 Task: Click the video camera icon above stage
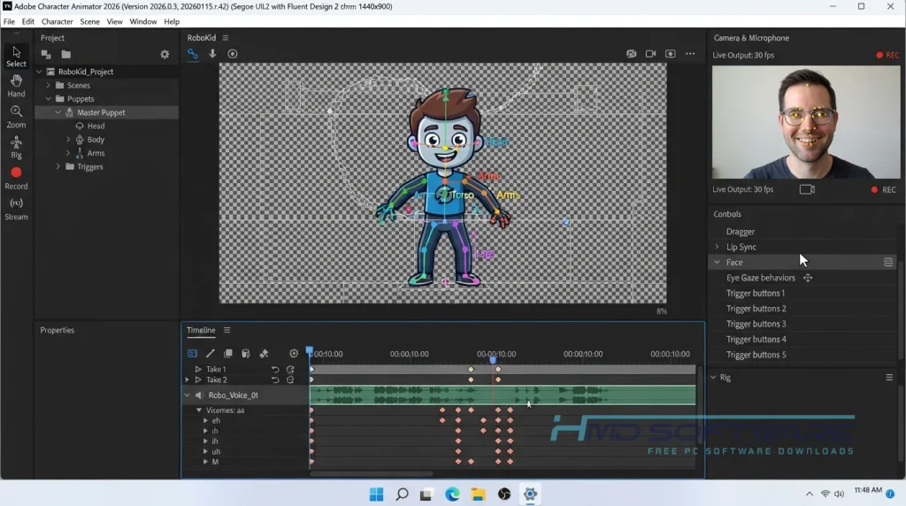tap(650, 54)
